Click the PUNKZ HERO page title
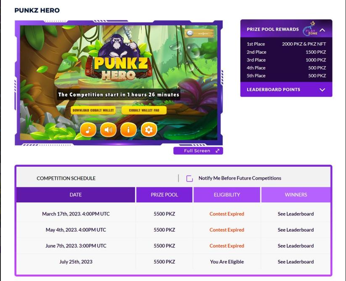Image resolution: width=346 pixels, height=281 pixels. (37, 10)
